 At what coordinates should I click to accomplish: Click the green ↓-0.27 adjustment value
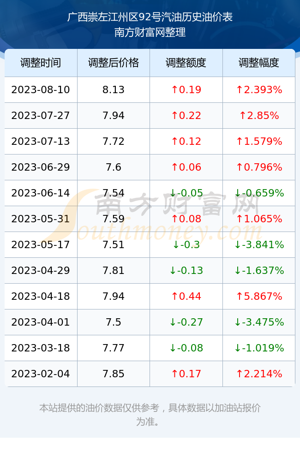186,322
